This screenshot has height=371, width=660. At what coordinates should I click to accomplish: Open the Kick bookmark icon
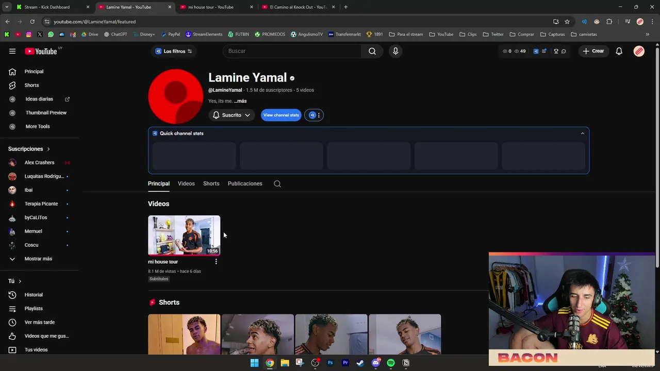coord(7,35)
